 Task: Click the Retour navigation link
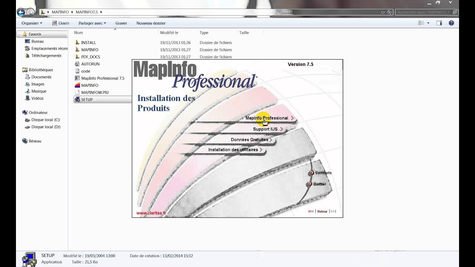(322, 211)
